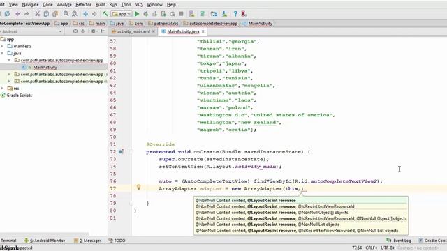Click the Cut scissors icon
447x251 pixels.
(x=37, y=14)
